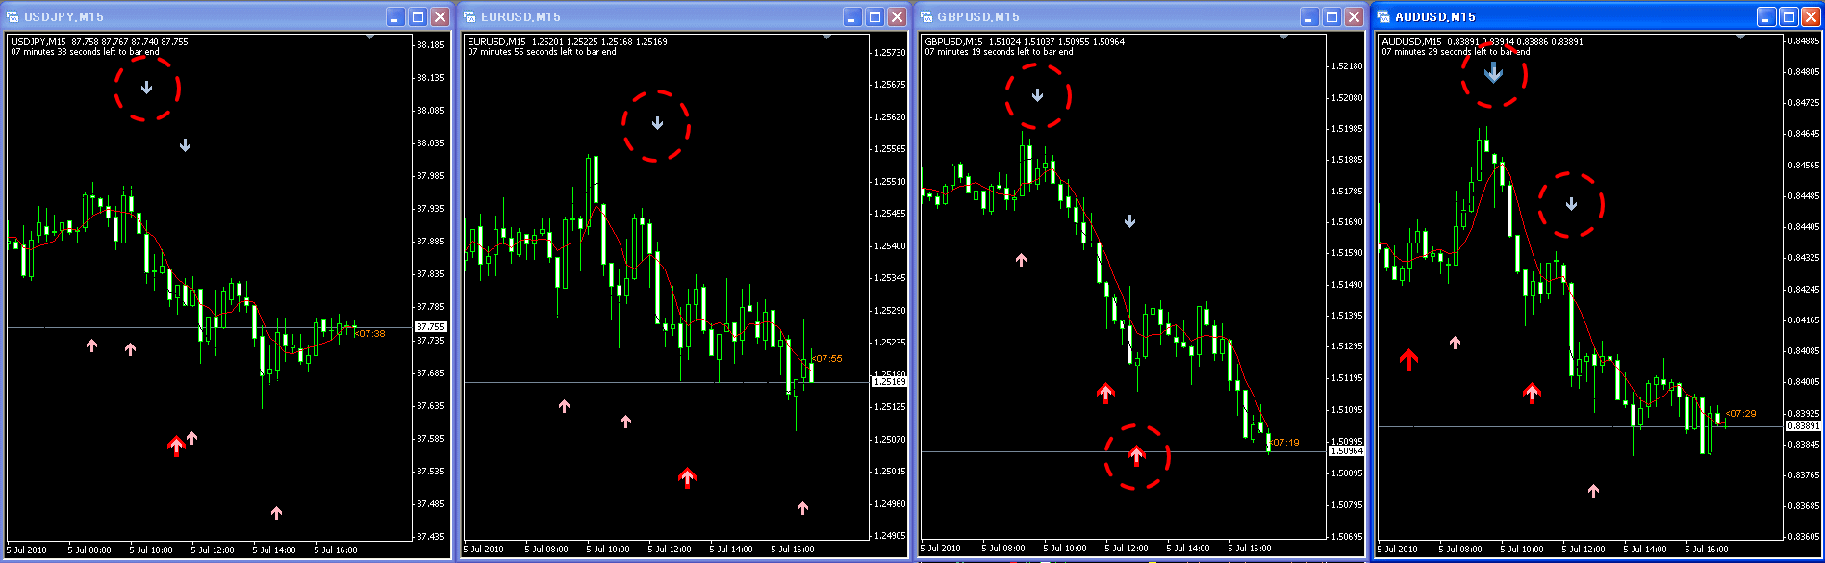Screen dimensions: 1825x563
Task: Click the <07:29 bar timer label
Action: point(1741,414)
